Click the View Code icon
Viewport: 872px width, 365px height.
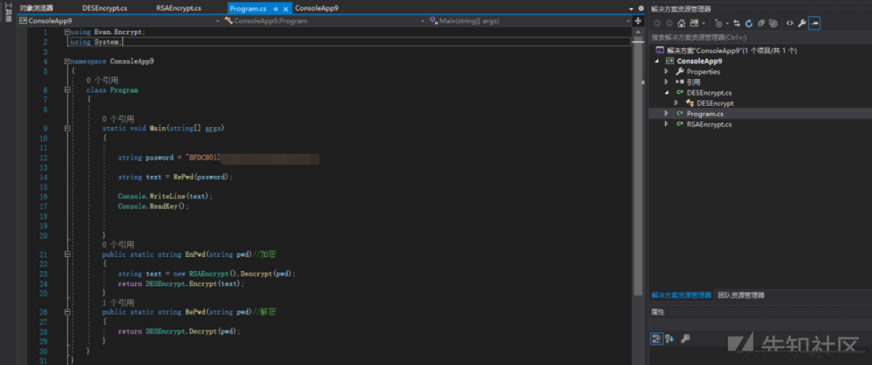[789, 23]
